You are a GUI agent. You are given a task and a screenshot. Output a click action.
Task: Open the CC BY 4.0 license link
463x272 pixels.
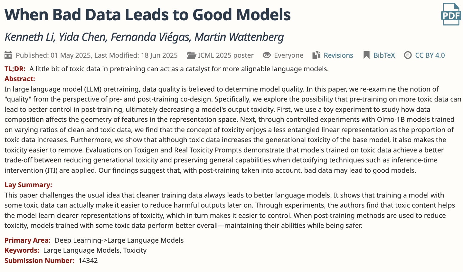[430, 55]
